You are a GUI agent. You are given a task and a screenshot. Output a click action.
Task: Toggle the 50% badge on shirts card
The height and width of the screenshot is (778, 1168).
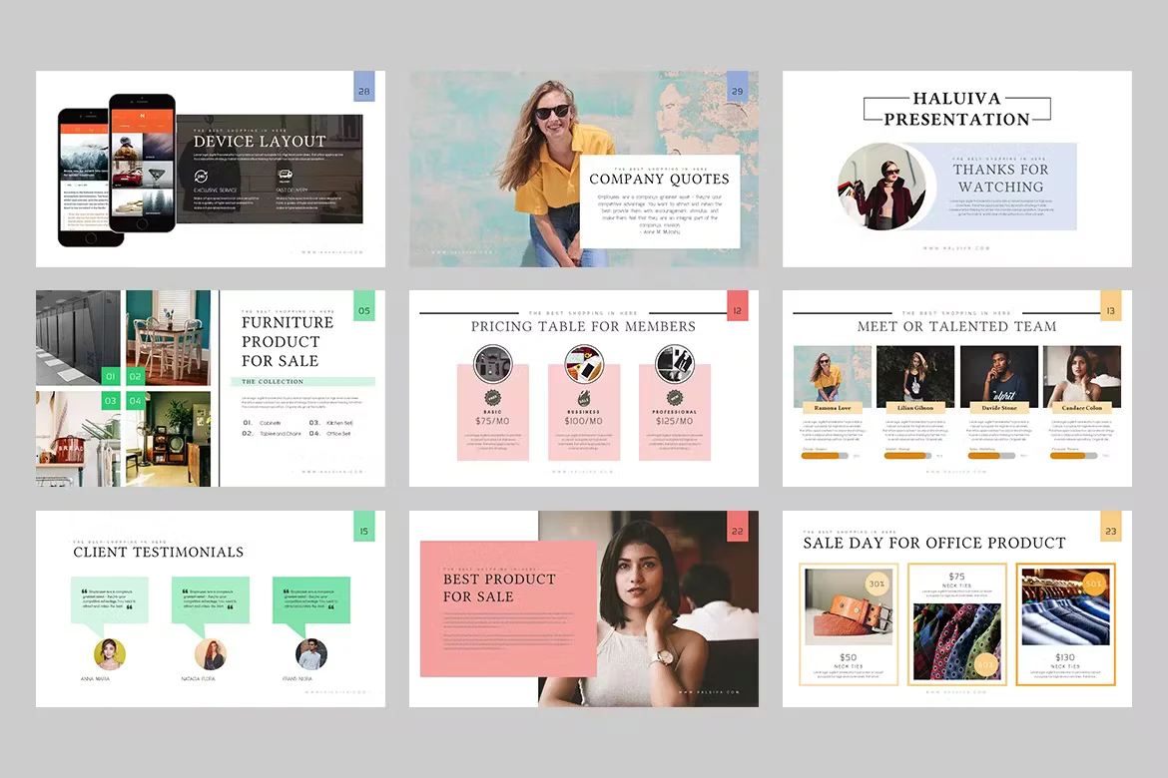coord(1094,583)
